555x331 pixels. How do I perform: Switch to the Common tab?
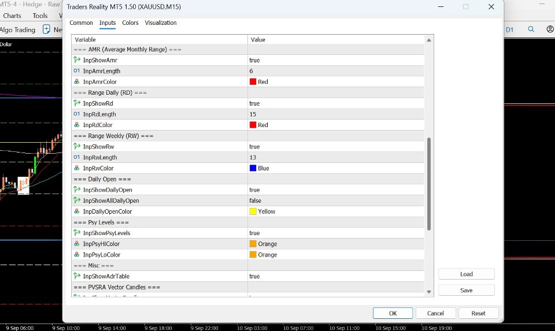click(x=81, y=23)
